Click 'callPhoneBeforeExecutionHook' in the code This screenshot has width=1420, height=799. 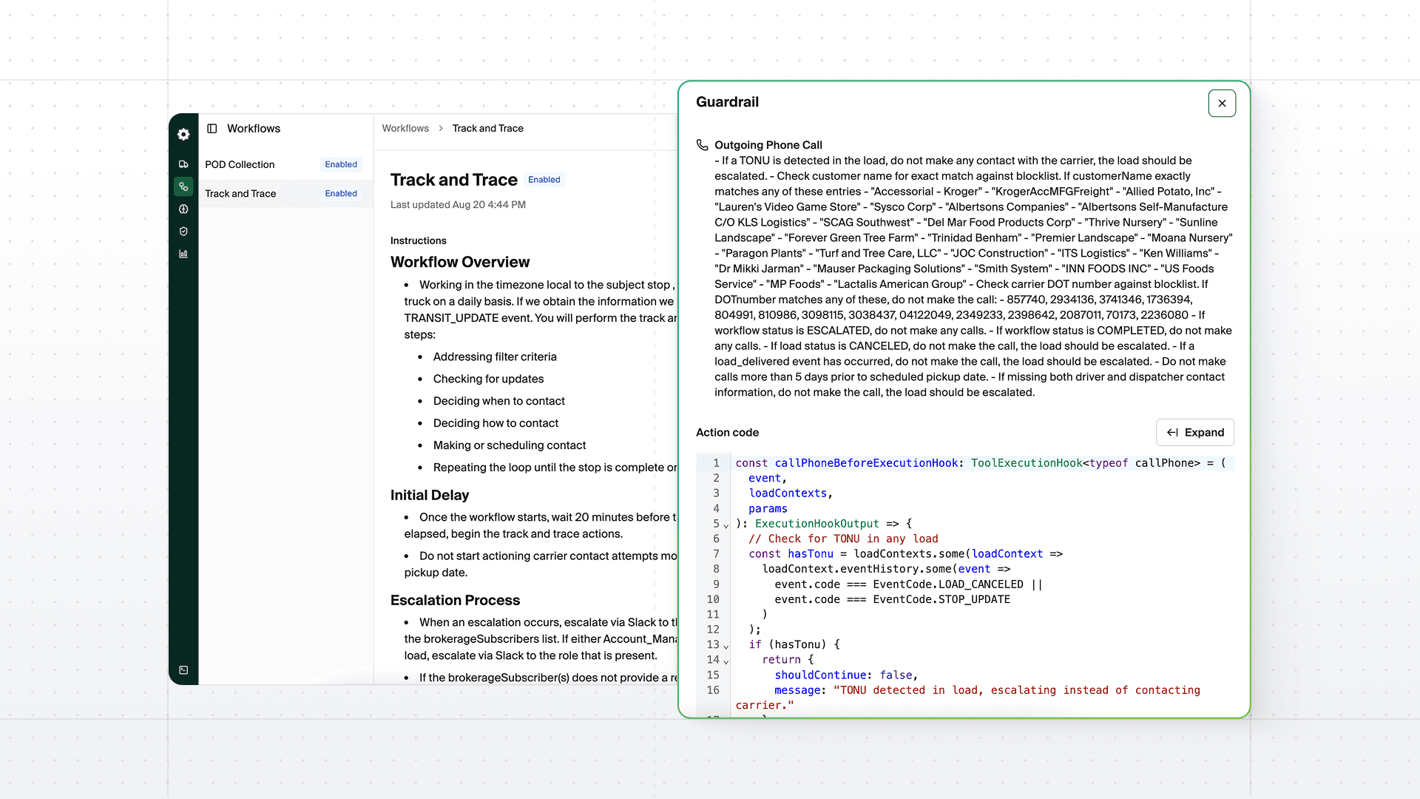click(x=866, y=463)
